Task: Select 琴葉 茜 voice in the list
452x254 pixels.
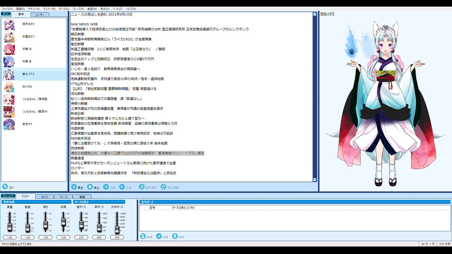Action: click(34, 49)
